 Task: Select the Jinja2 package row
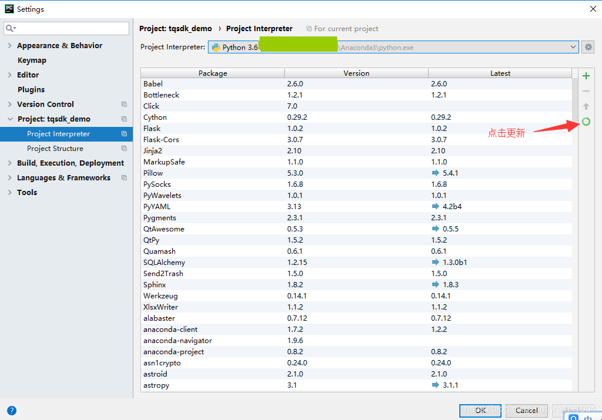point(357,150)
